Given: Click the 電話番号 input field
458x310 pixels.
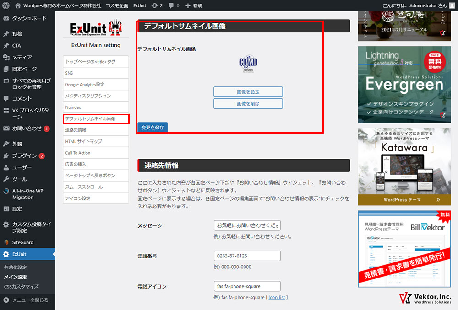Looking at the screenshot, I should (247, 256).
